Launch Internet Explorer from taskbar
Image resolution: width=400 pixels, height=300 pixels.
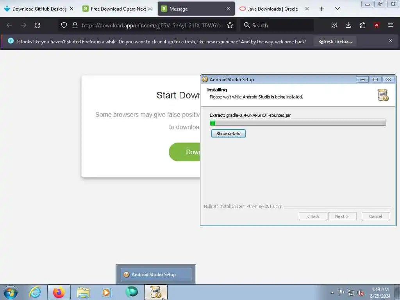[x=35, y=292]
